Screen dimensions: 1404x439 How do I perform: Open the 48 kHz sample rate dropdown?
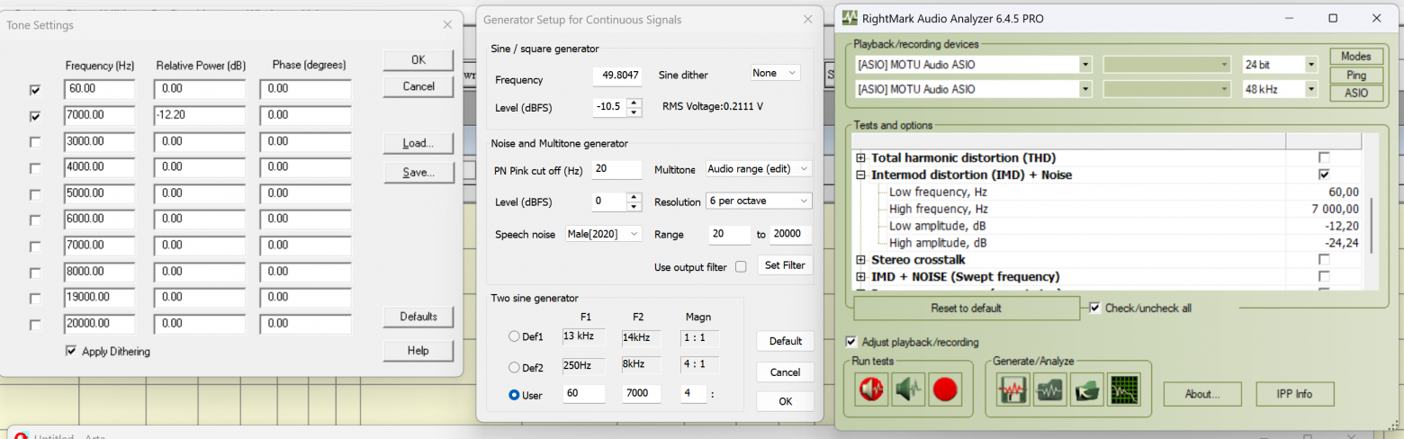tap(1282, 89)
